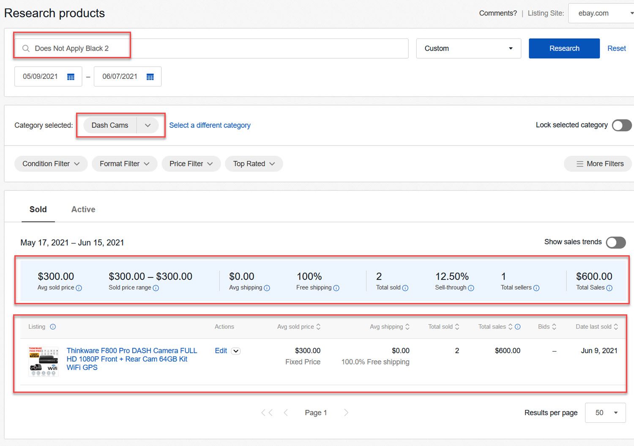Switch to the Active tab
The image size is (634, 446).
point(83,209)
